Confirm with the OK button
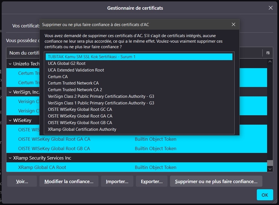Viewport: 279px width, 205px height. point(265,195)
